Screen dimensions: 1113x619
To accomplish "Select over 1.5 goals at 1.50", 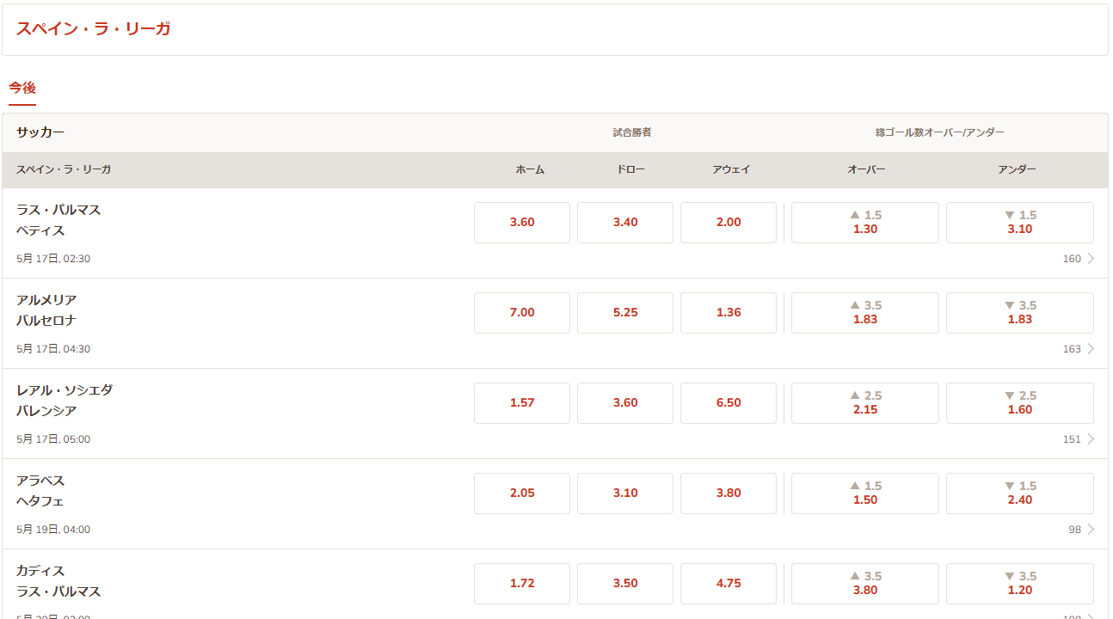I will coord(865,493).
